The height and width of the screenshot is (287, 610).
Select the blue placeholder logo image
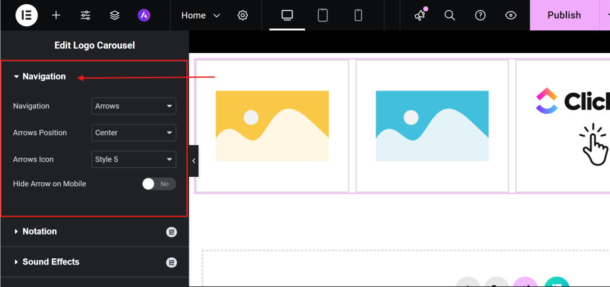click(x=432, y=126)
